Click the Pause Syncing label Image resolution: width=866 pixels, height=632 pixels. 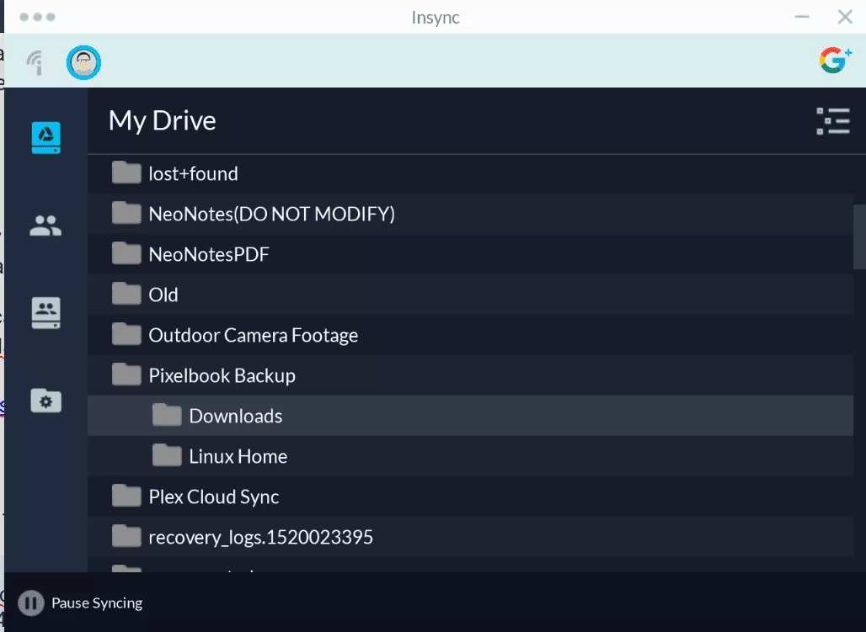click(x=97, y=603)
